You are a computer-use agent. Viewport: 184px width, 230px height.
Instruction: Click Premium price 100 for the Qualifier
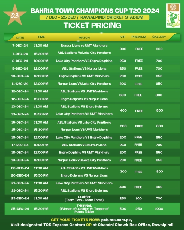[138, 198]
